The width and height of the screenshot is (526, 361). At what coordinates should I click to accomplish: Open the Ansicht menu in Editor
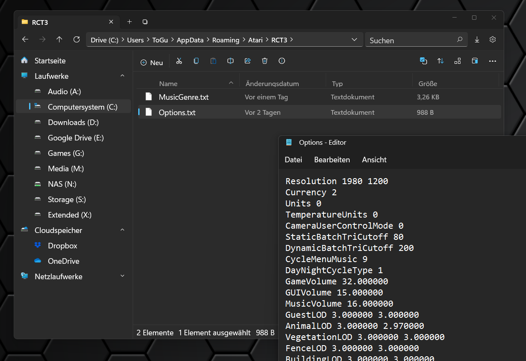click(x=374, y=160)
